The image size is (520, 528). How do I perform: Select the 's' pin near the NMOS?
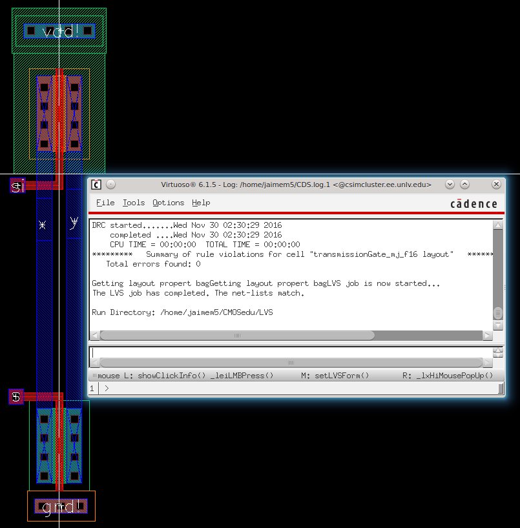coord(16,397)
